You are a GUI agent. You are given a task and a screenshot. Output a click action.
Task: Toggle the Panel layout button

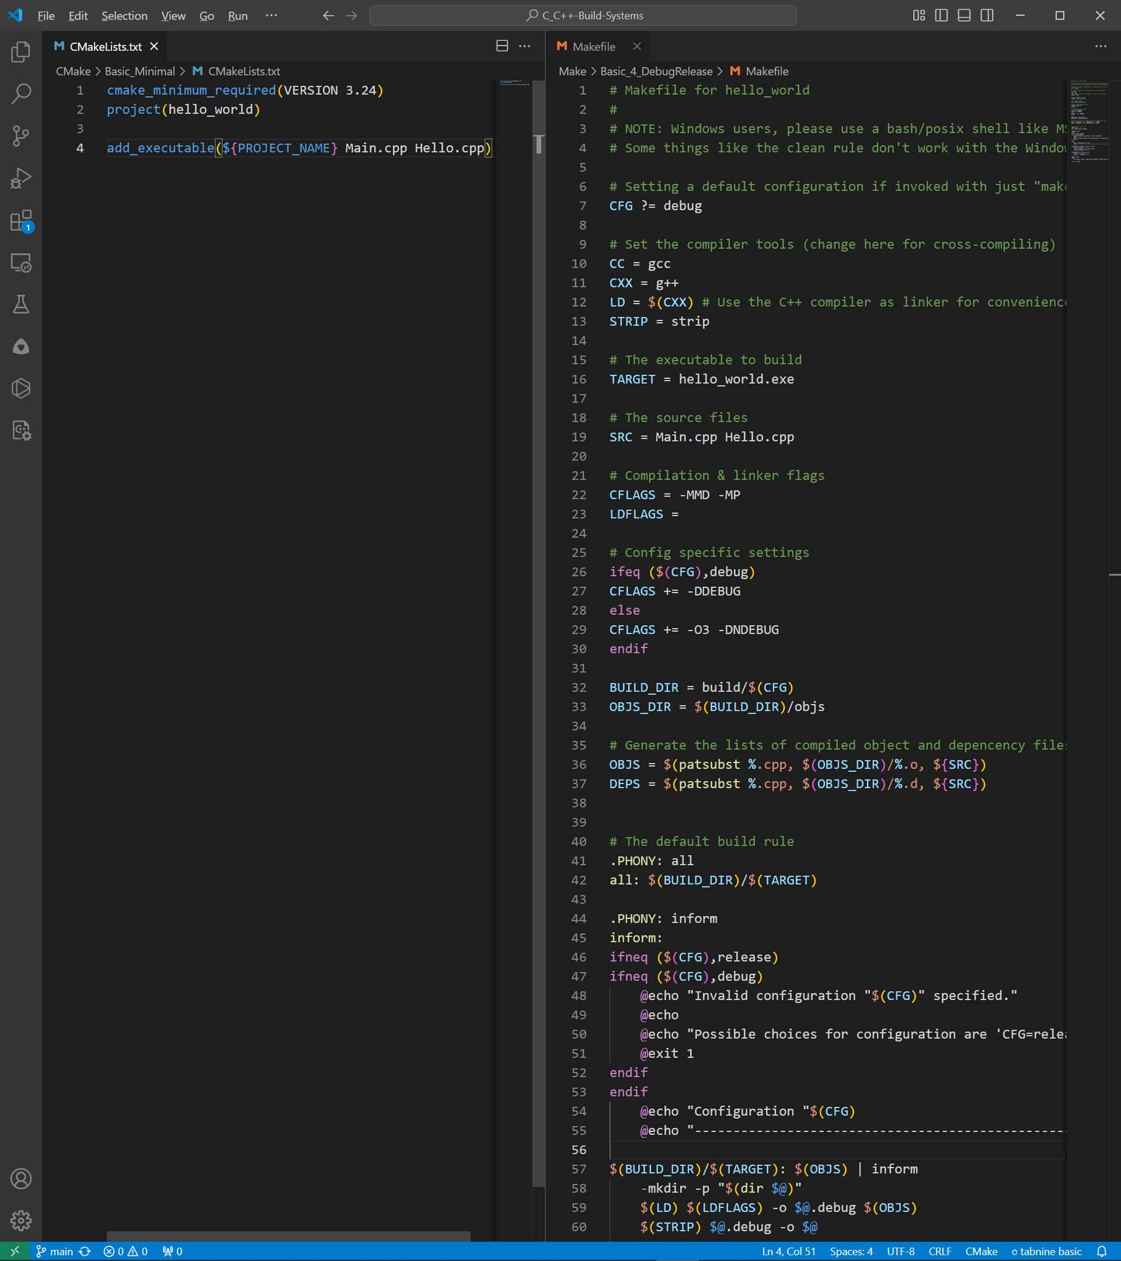pos(965,15)
